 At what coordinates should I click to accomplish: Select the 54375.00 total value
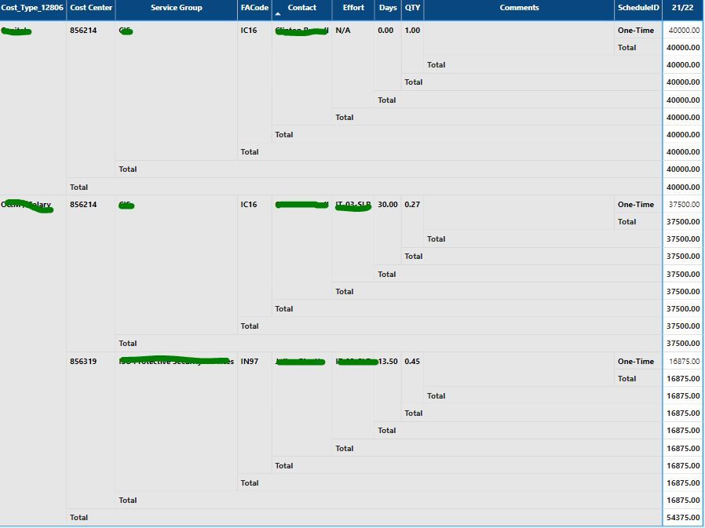point(683,518)
